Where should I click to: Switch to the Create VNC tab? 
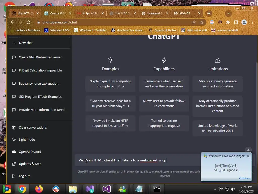tap(58, 13)
